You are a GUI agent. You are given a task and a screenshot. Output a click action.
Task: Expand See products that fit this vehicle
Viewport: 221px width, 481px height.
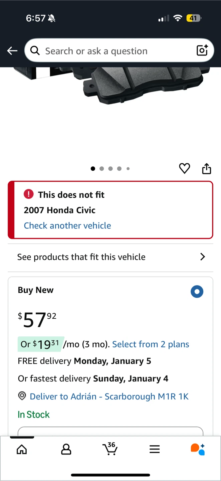pos(110,257)
